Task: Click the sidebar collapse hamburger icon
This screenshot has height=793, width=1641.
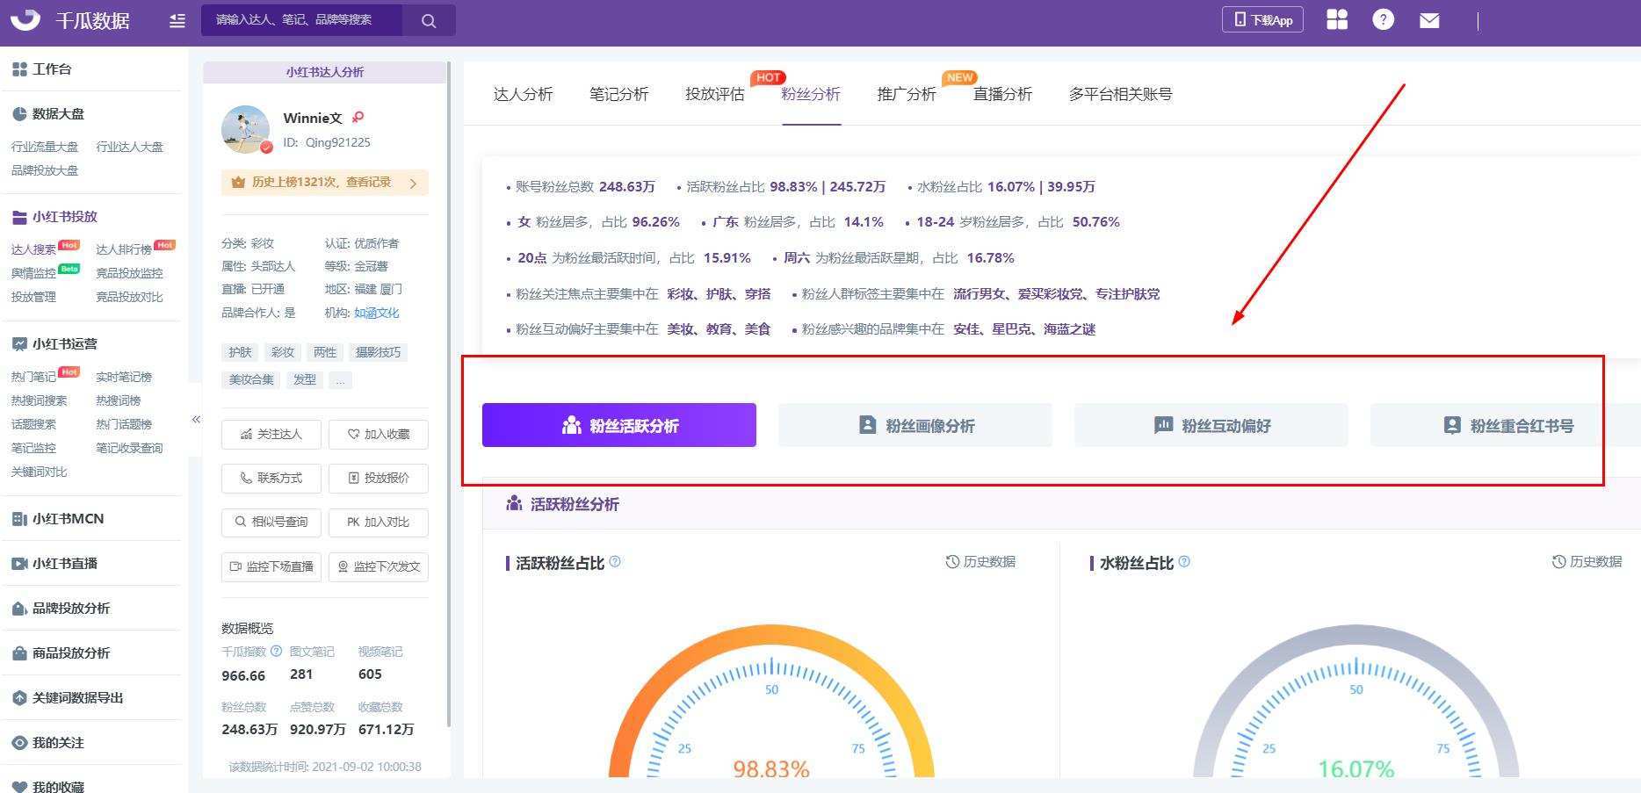Action: tap(177, 21)
